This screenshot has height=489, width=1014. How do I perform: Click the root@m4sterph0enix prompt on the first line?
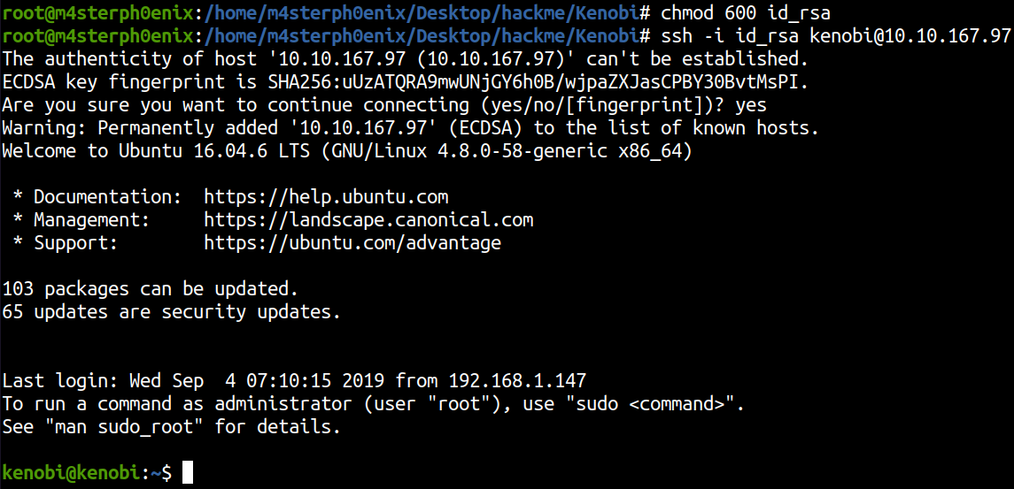(97, 12)
